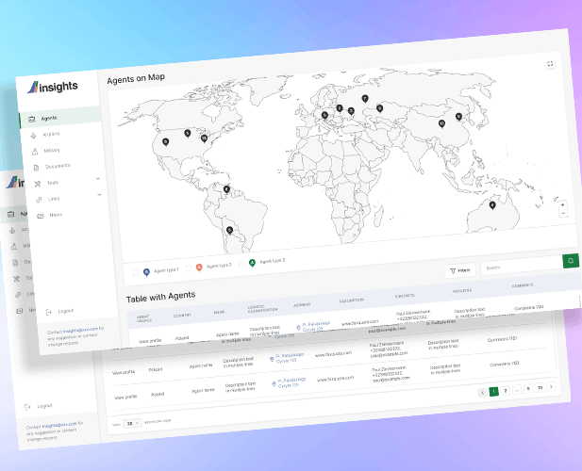Click the COMMENTS column header
582x471 pixels.
tap(523, 285)
